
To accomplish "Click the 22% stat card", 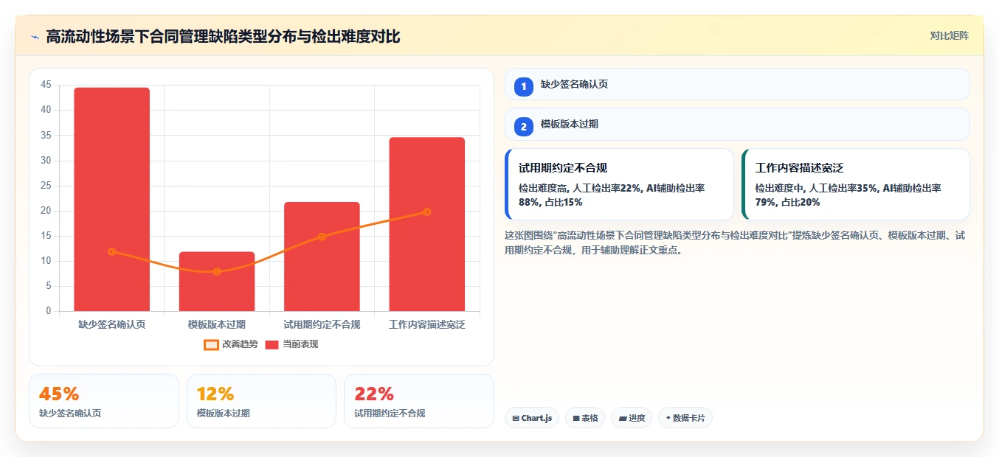I will click(x=419, y=401).
